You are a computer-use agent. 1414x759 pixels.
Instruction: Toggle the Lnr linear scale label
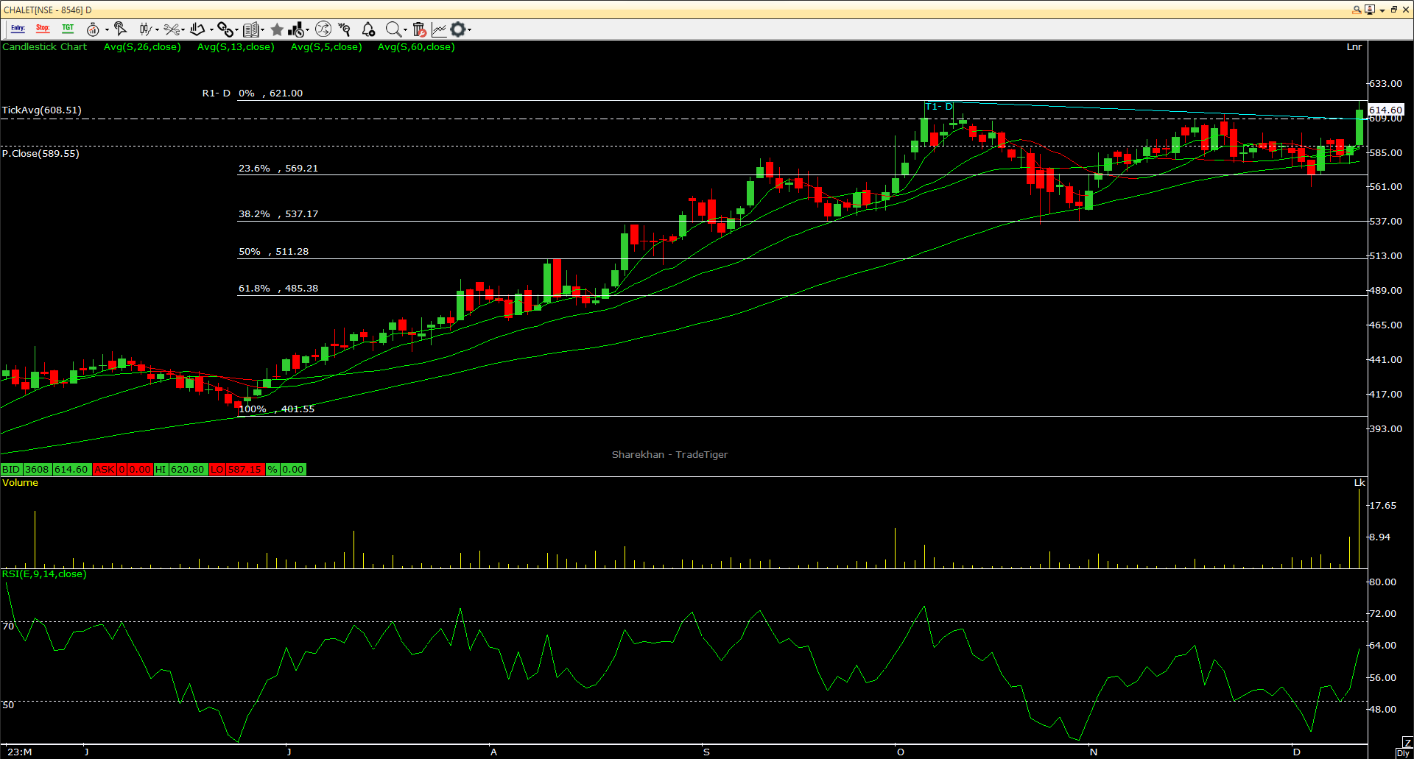coord(1354,47)
